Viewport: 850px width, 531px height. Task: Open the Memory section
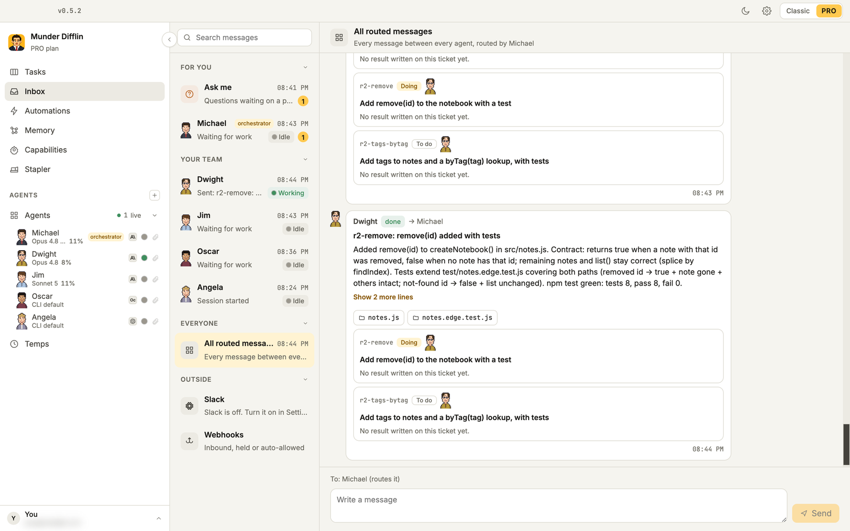pyautogui.click(x=84, y=130)
